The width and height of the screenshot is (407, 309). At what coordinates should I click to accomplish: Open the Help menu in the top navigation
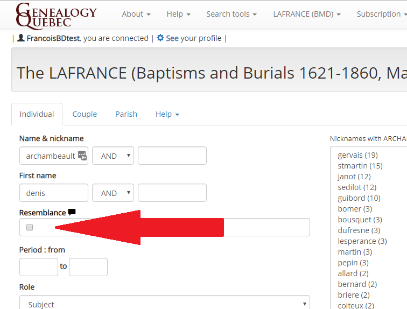tap(179, 14)
